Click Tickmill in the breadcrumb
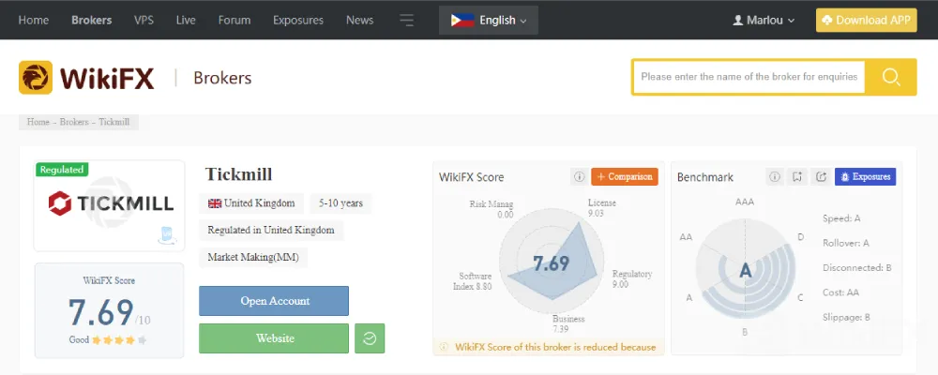This screenshot has height=375, width=938. [114, 122]
